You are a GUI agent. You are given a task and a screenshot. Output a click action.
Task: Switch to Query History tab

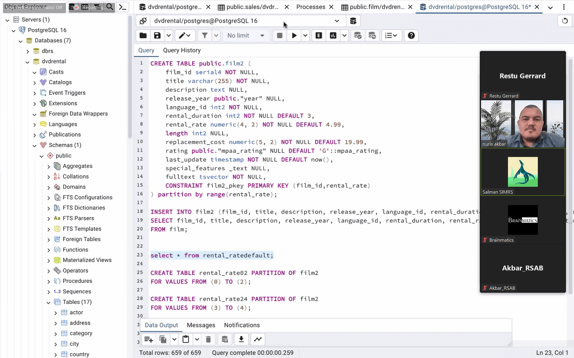click(x=182, y=50)
